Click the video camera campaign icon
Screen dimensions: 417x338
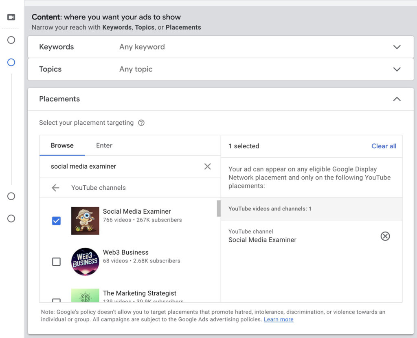coord(11,17)
